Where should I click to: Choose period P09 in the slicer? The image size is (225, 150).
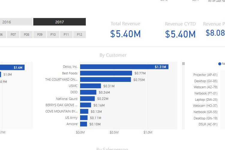pos(40,34)
